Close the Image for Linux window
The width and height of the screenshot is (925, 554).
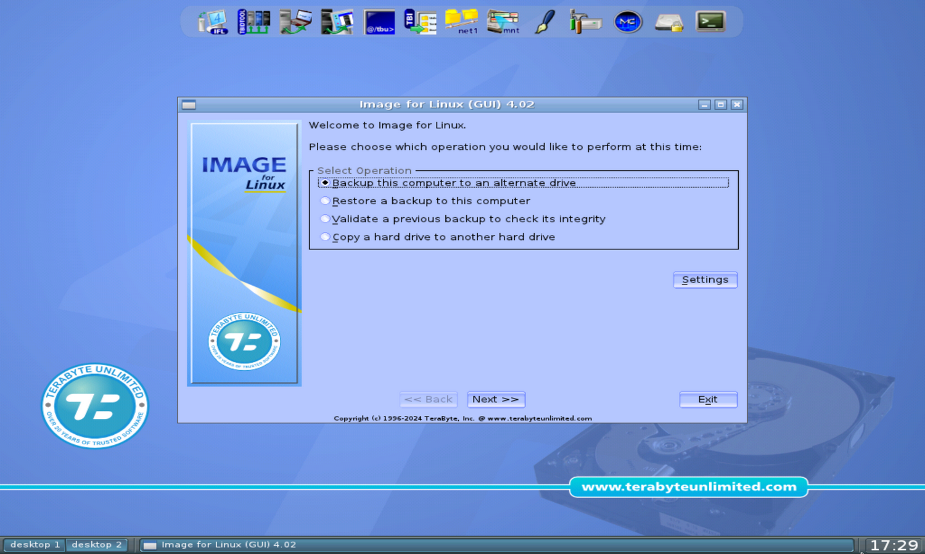point(736,105)
